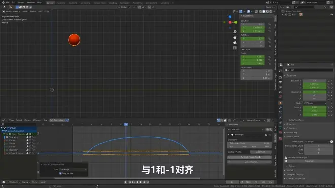
Task: Open the Modifiers properties tab wrench icon
Action: tap(280, 108)
